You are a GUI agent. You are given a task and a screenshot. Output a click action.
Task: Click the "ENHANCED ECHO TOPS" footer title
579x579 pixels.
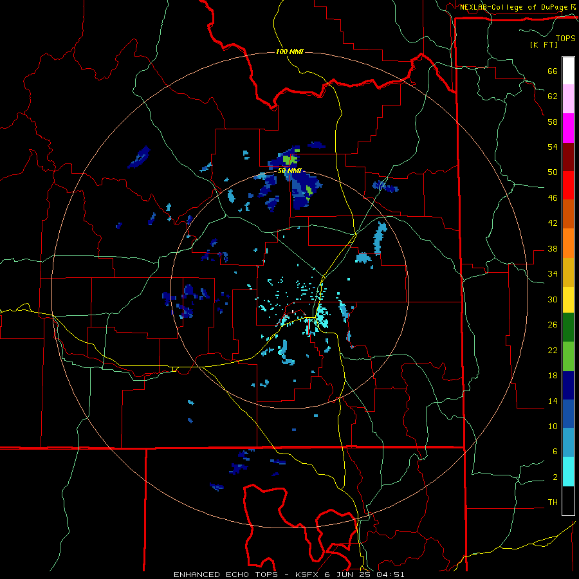(225, 574)
